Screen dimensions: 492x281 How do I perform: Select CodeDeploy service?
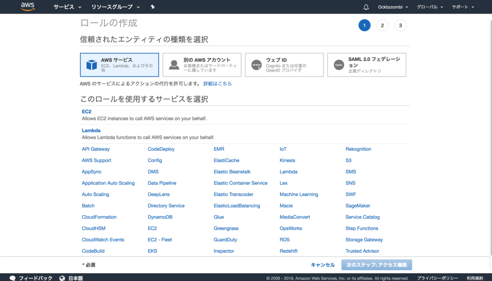point(161,149)
